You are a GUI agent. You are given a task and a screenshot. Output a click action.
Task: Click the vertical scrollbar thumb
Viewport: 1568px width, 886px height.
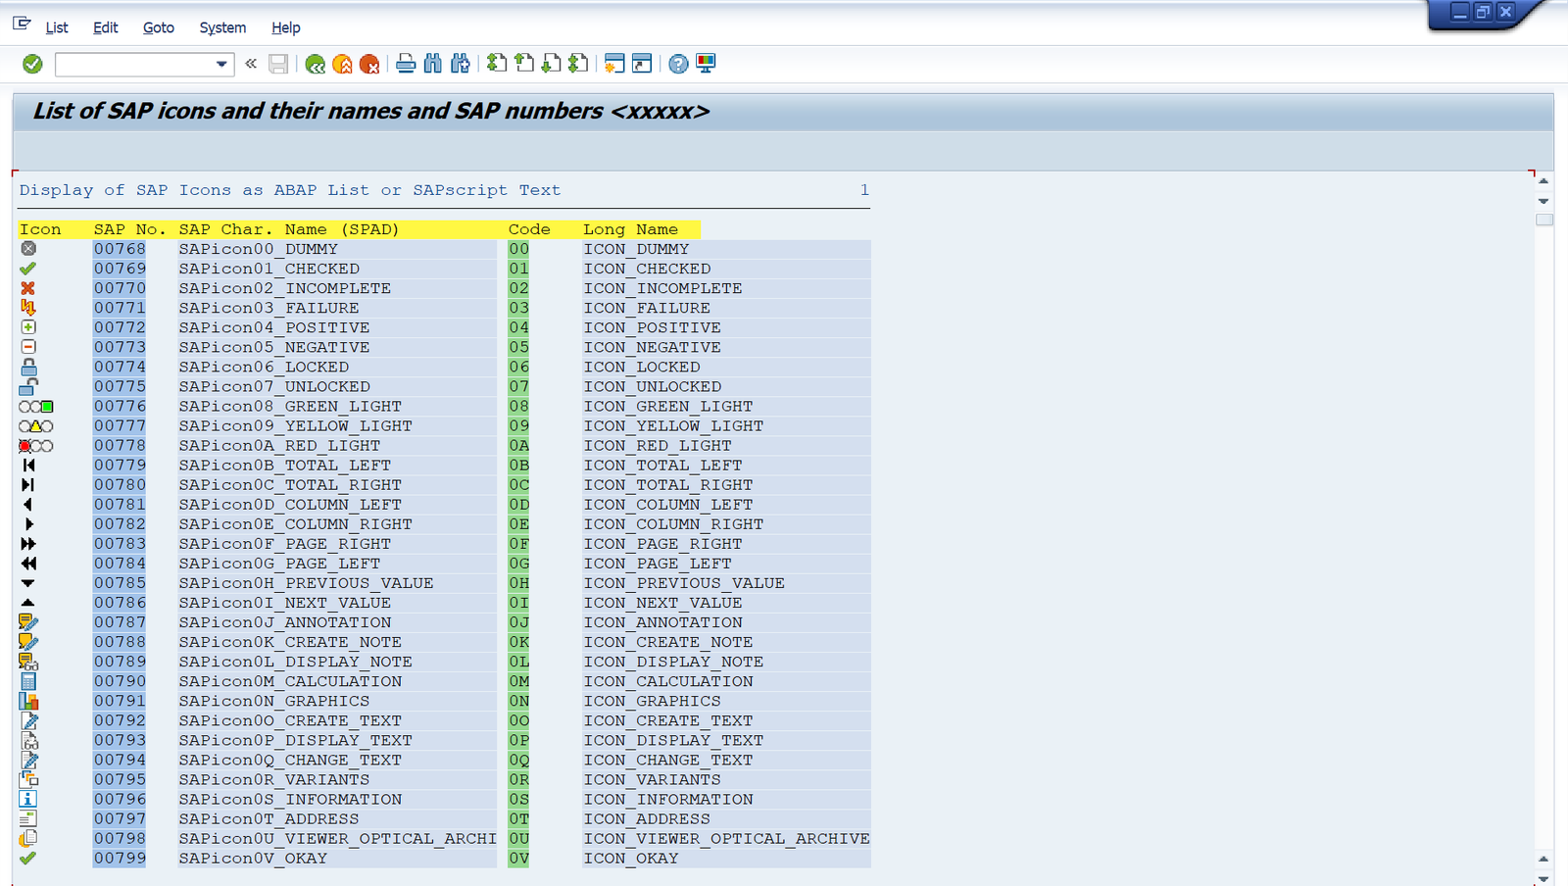tap(1544, 220)
